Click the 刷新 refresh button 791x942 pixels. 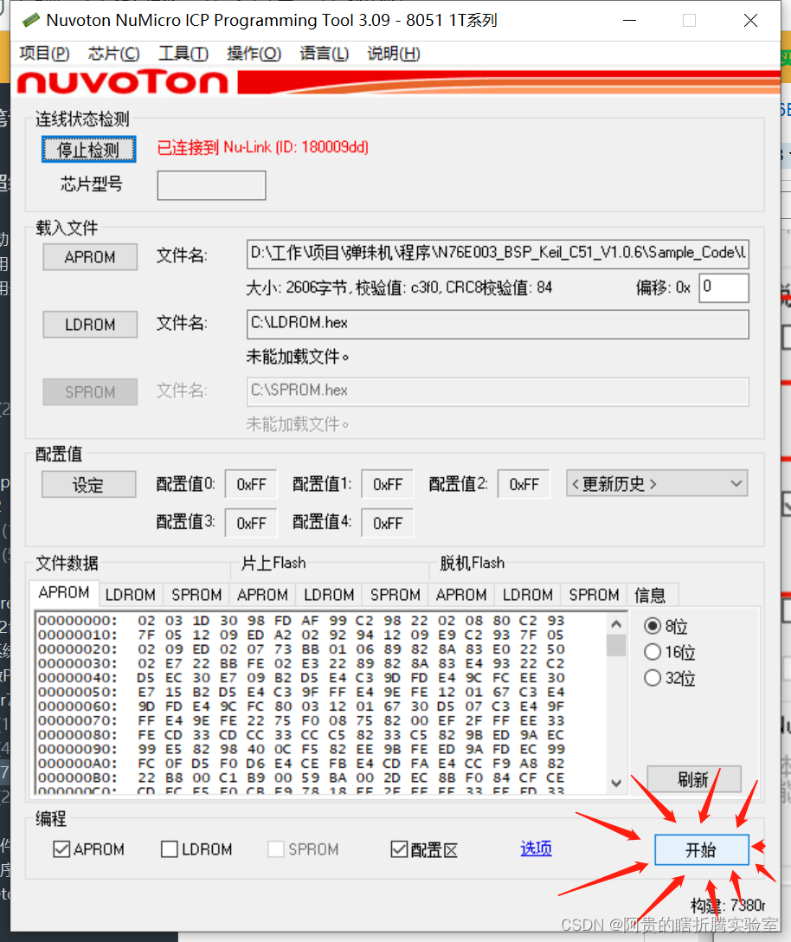692,779
